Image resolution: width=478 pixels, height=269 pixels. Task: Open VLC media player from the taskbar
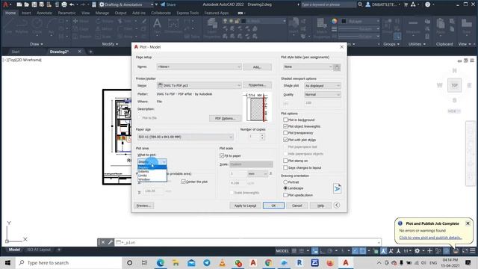pos(223,262)
